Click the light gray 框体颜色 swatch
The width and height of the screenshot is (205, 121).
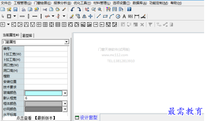44,104
